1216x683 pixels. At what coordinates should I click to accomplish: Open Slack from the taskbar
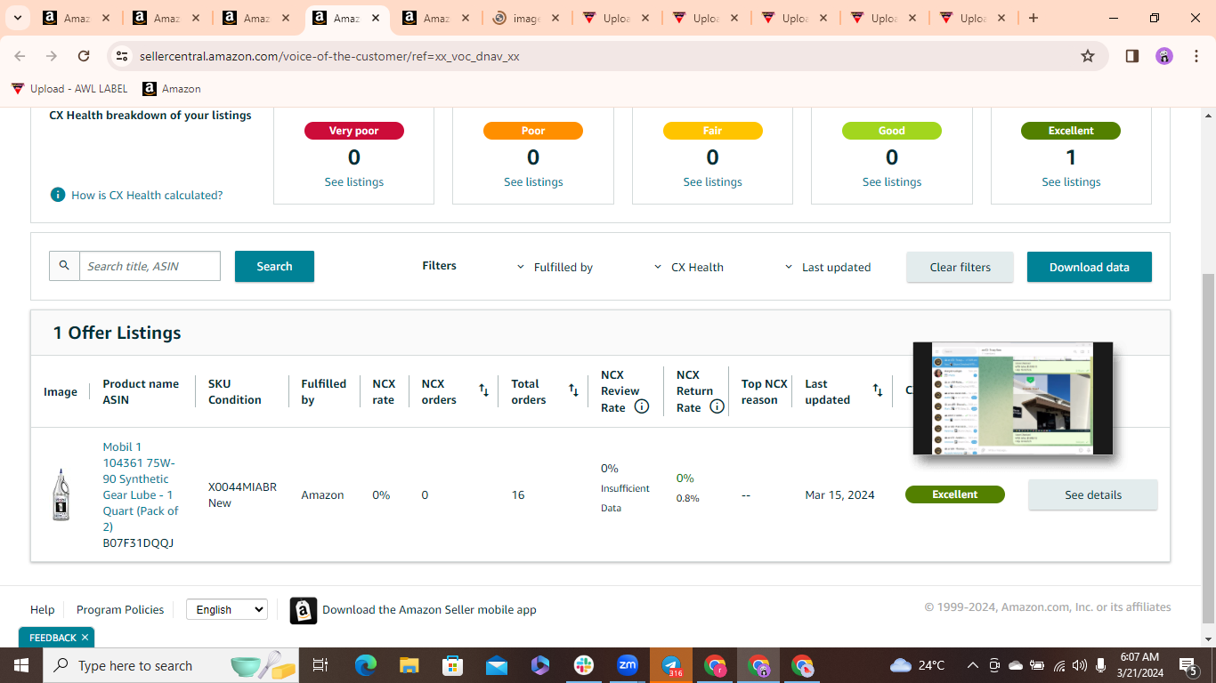pyautogui.click(x=584, y=665)
